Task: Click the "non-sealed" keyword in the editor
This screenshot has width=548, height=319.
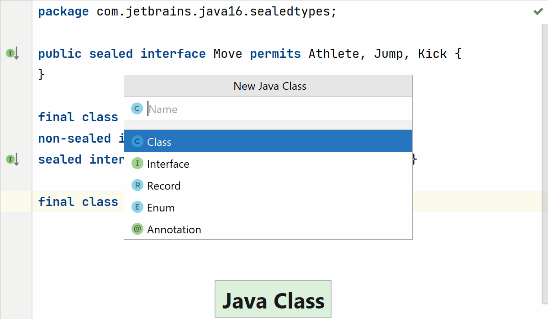Action: [x=74, y=138]
